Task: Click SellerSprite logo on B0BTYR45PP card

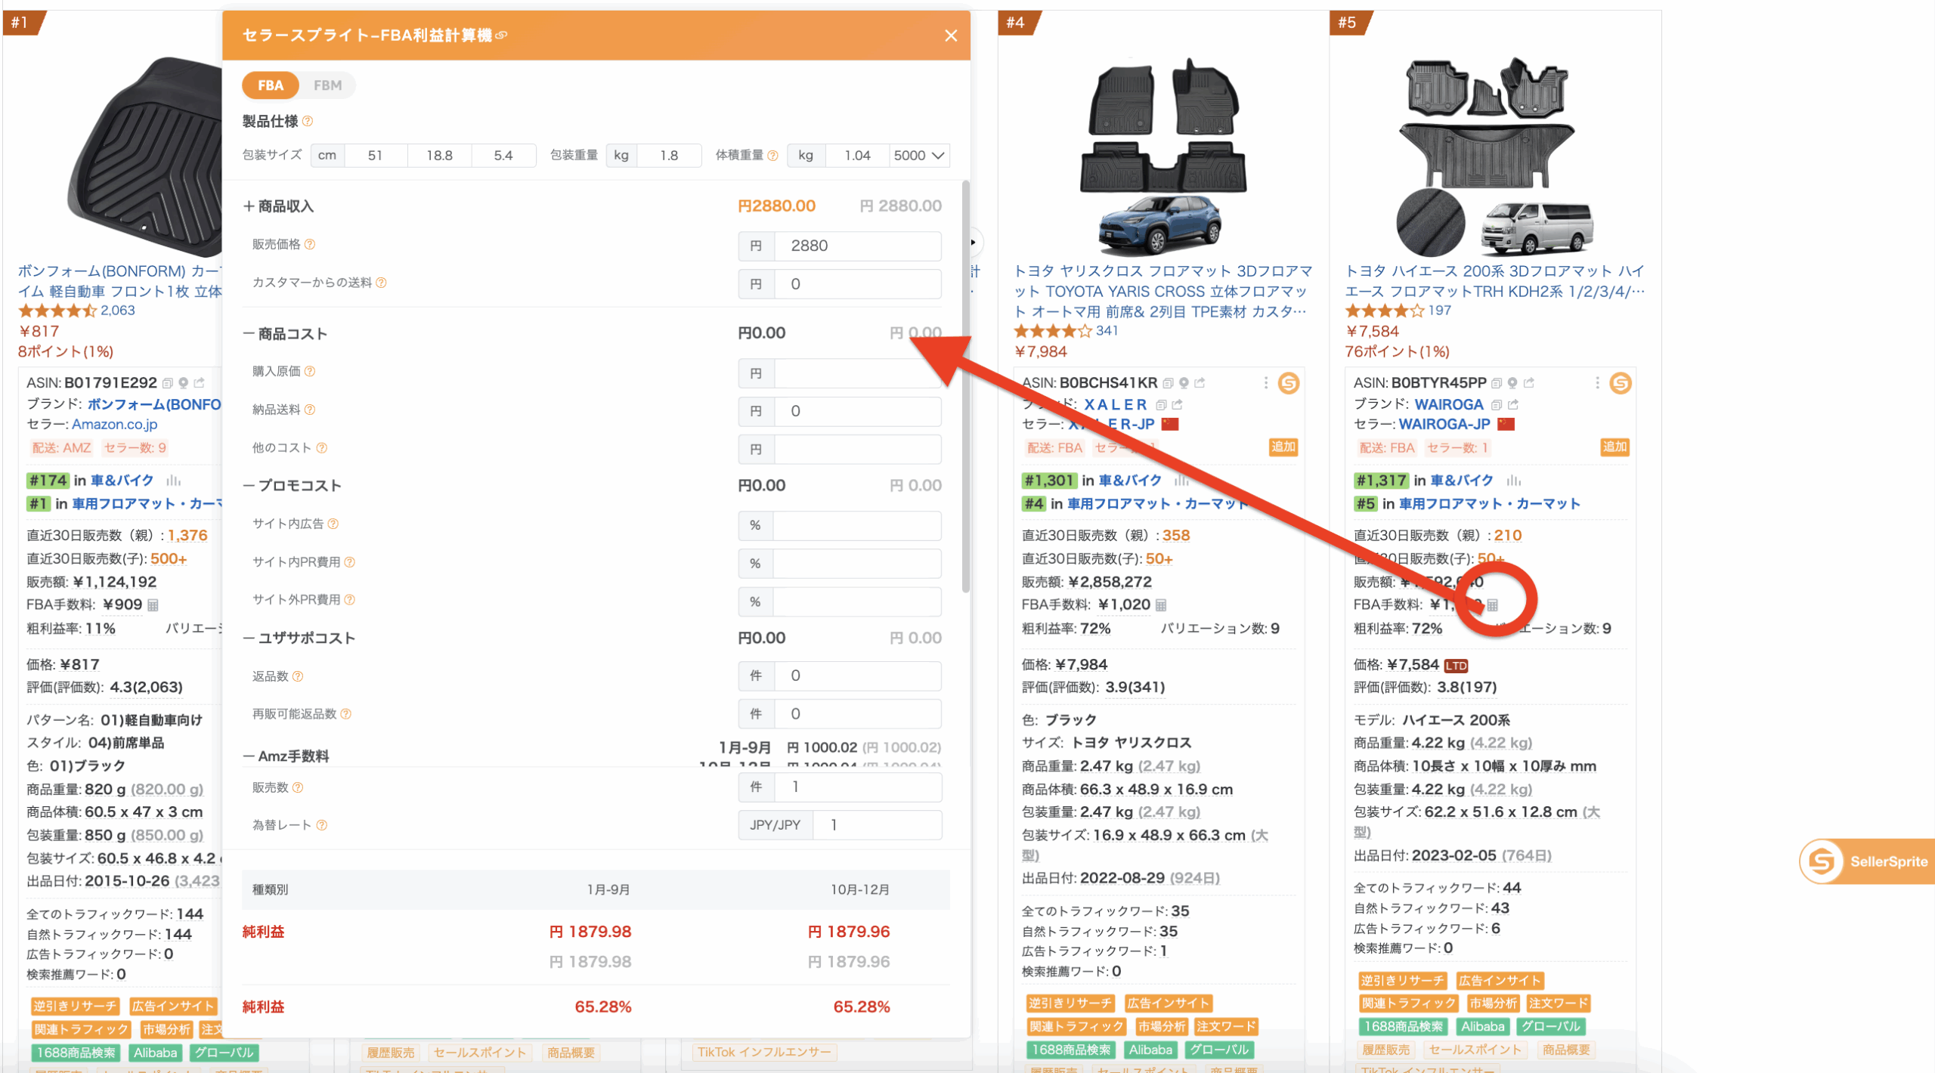Action: [x=1620, y=383]
